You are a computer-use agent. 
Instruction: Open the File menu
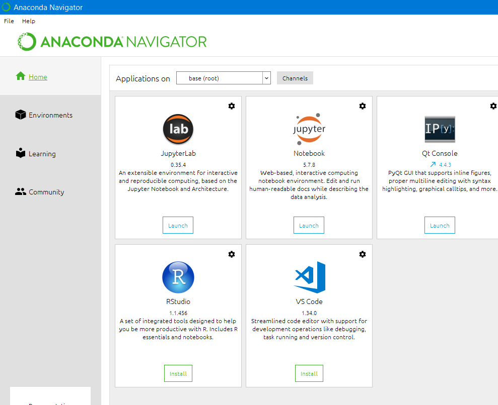[9, 21]
